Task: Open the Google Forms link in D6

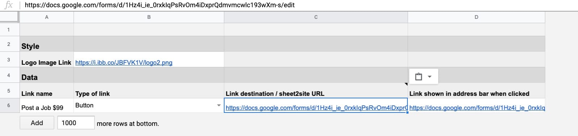Action: (x=477, y=108)
